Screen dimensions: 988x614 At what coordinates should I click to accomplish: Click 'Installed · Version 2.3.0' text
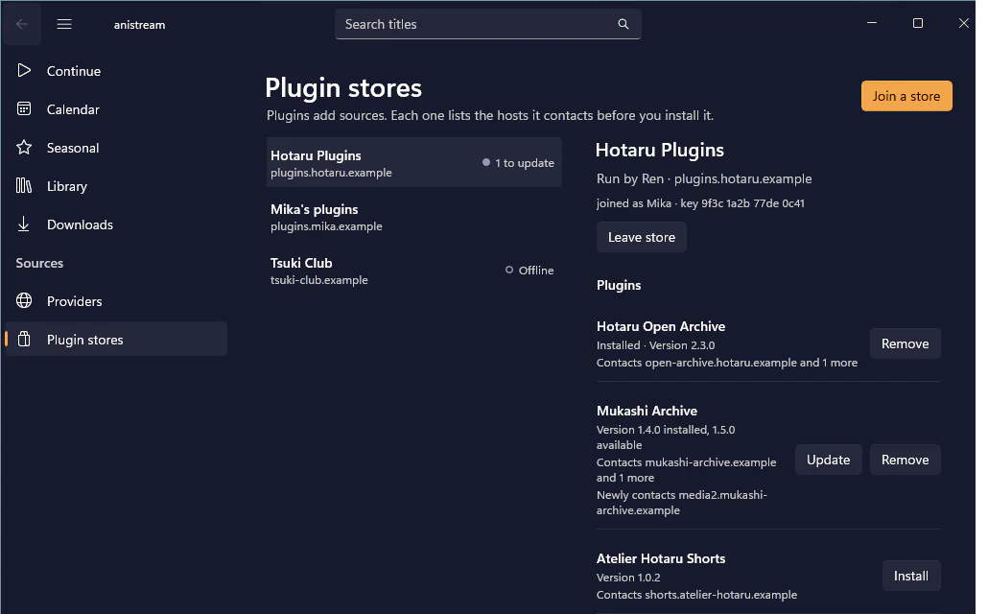(x=655, y=344)
